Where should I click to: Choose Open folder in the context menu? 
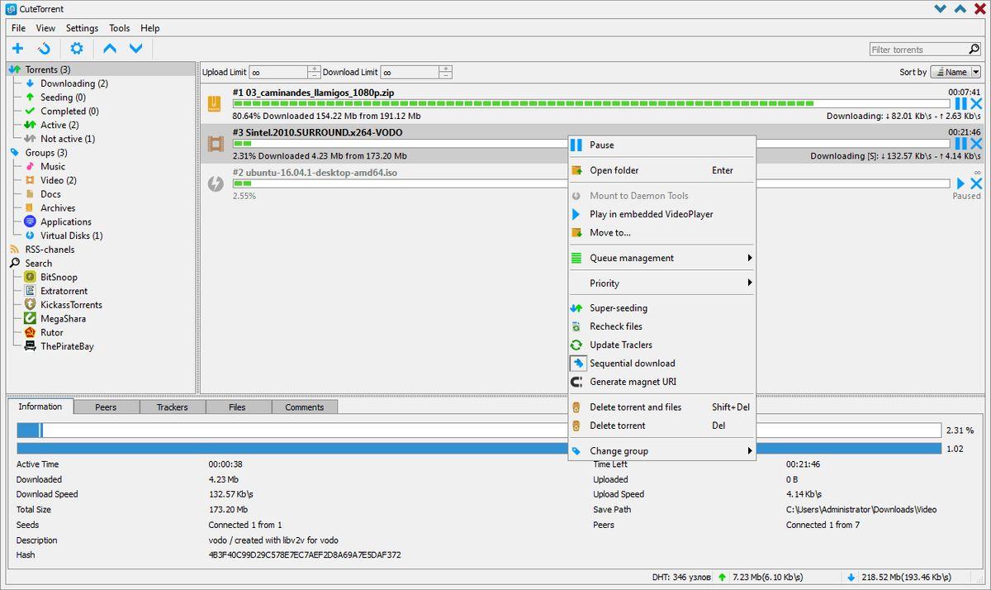point(661,171)
